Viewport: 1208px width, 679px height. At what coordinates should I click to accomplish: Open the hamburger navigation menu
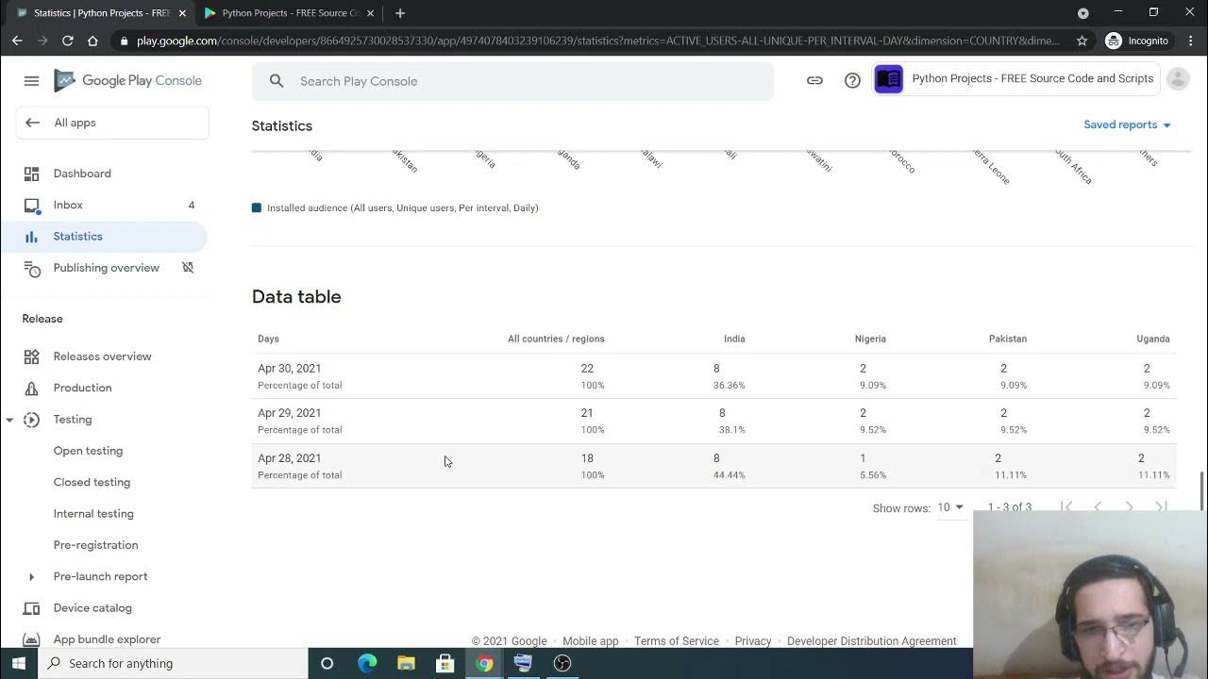click(x=31, y=81)
